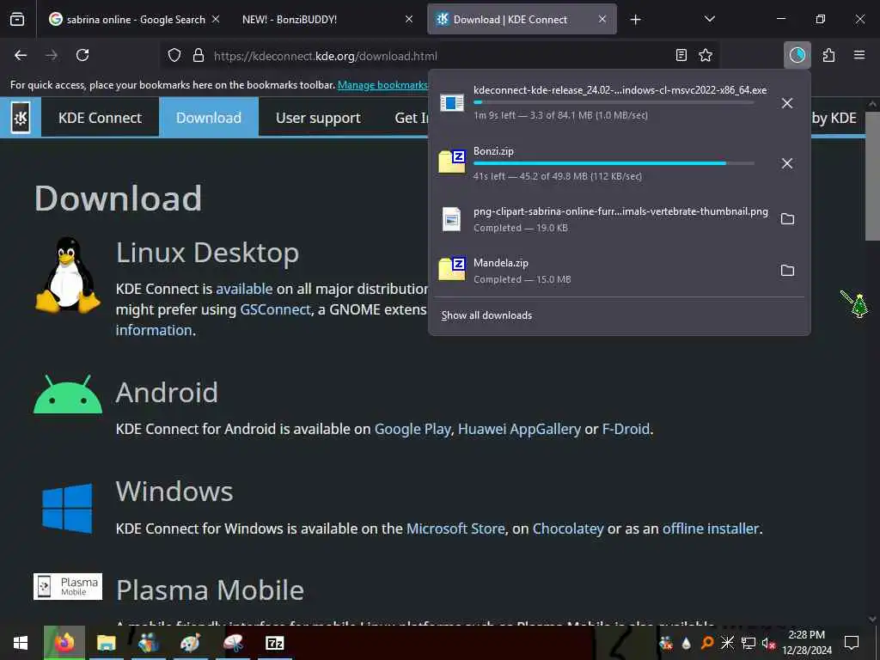Click Manage bookmarks link
The height and width of the screenshot is (660, 880).
click(382, 85)
